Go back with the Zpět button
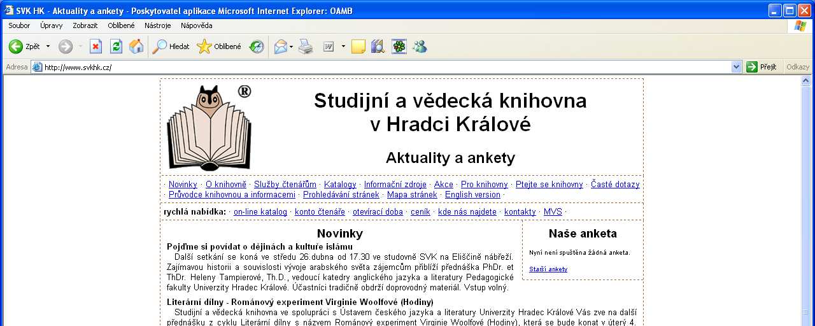 click(24, 46)
